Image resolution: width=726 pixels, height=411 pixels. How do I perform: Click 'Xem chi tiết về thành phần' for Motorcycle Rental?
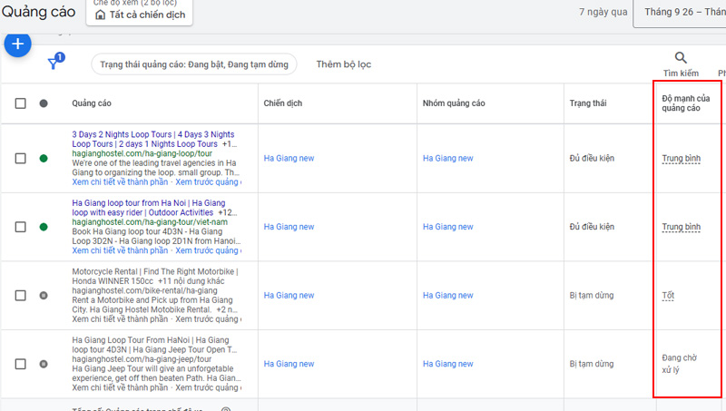(116, 319)
